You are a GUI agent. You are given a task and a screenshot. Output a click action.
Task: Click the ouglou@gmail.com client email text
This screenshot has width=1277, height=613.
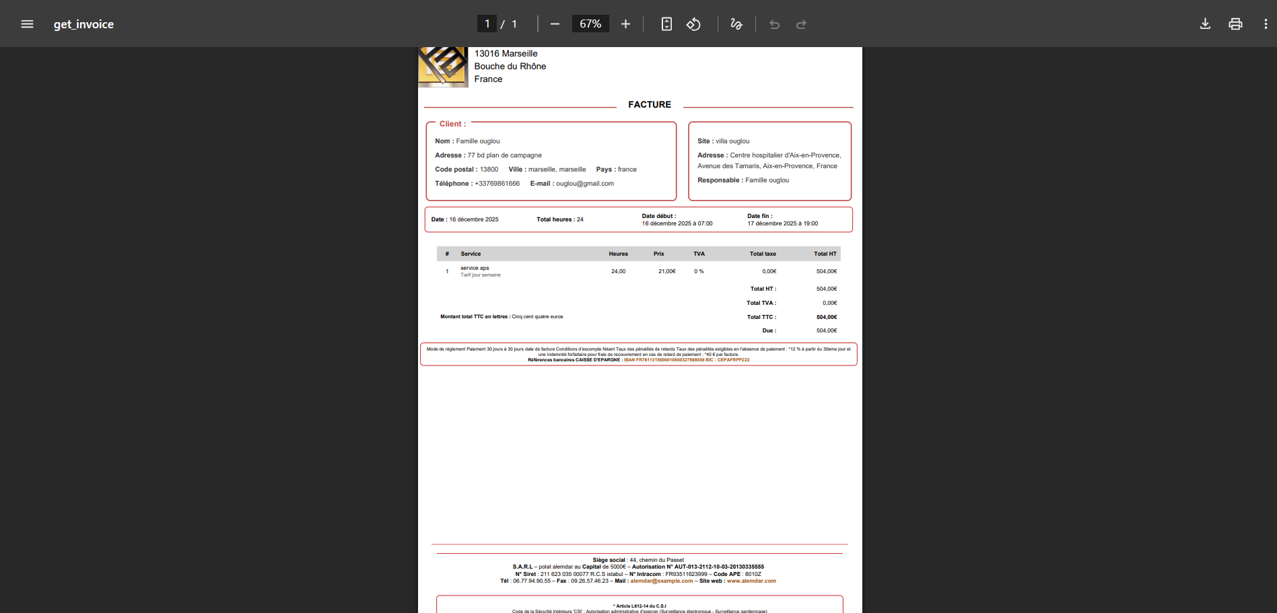coord(584,184)
